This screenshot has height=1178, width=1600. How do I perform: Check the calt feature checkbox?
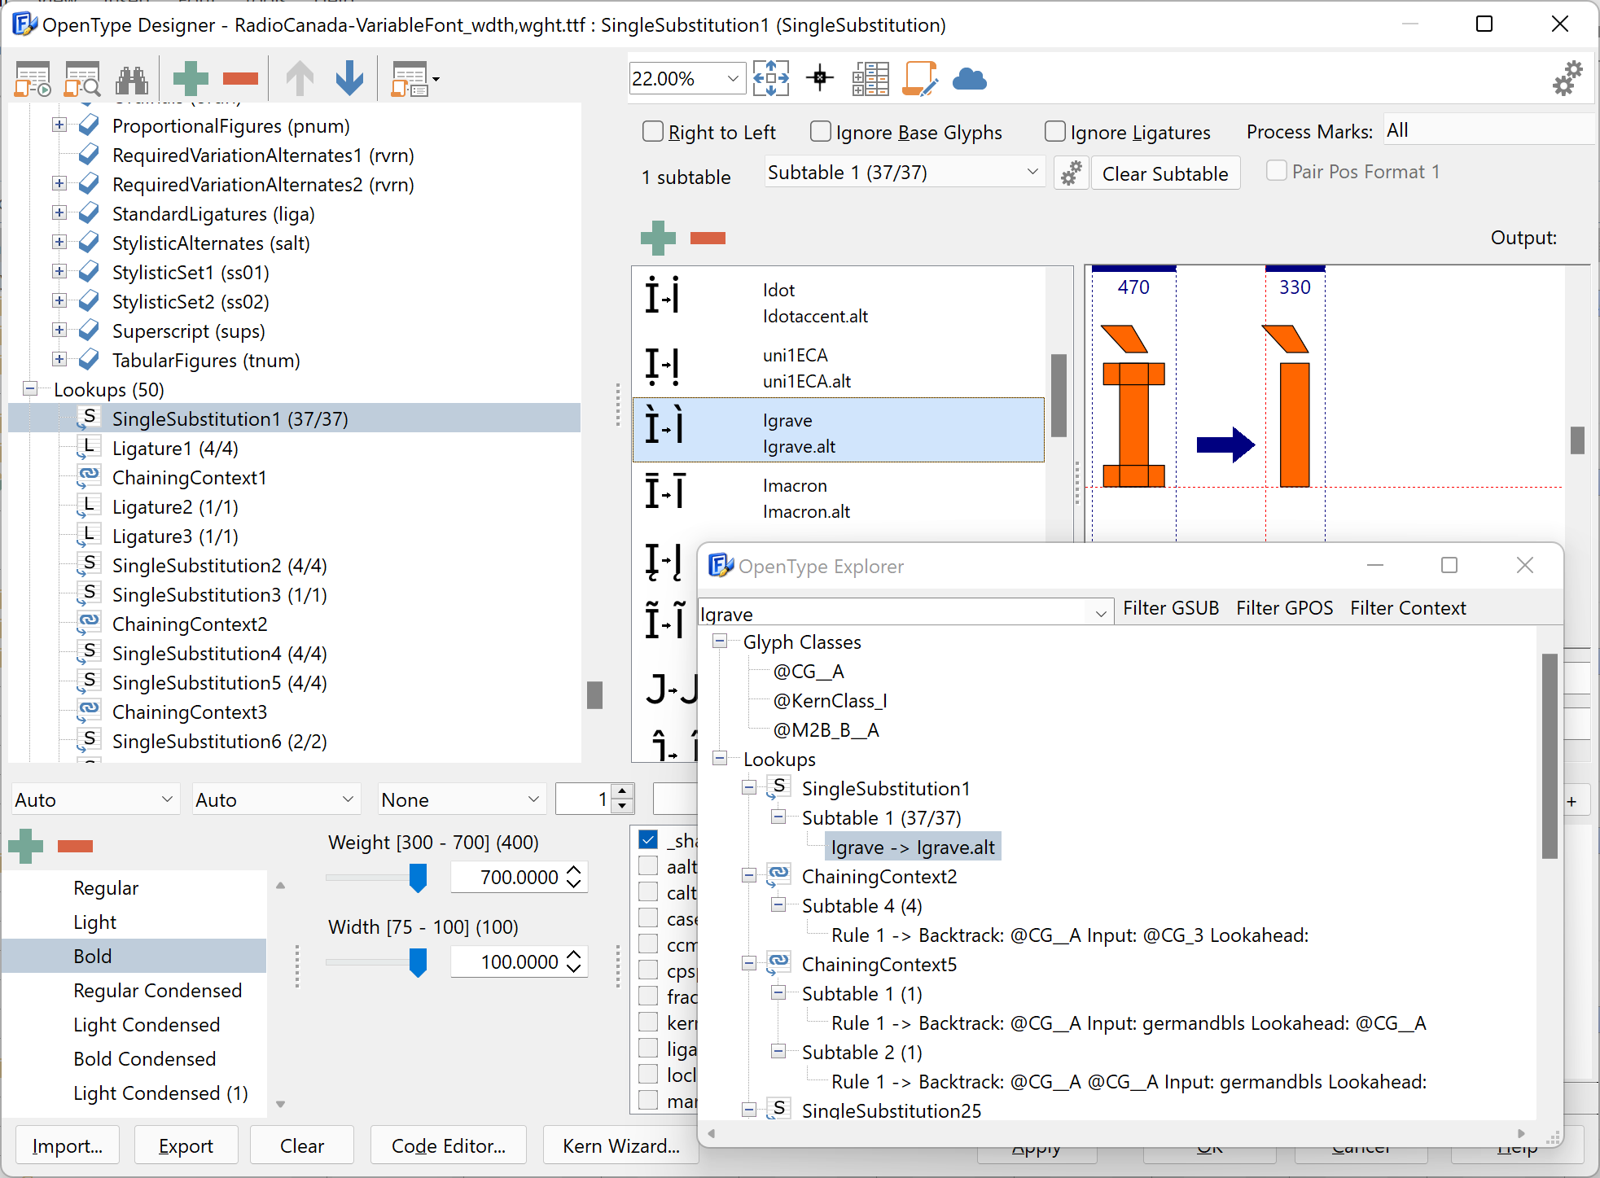648,891
